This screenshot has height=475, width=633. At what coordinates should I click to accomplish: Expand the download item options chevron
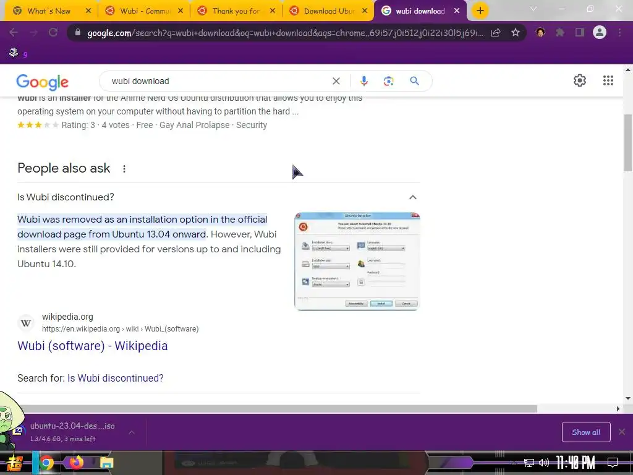coord(132,432)
